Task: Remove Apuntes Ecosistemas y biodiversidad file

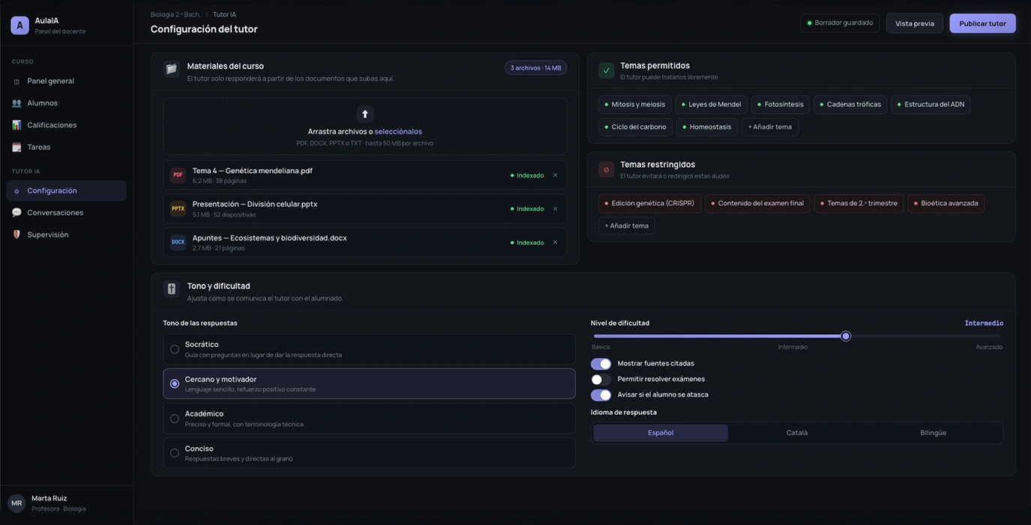Action: click(556, 243)
